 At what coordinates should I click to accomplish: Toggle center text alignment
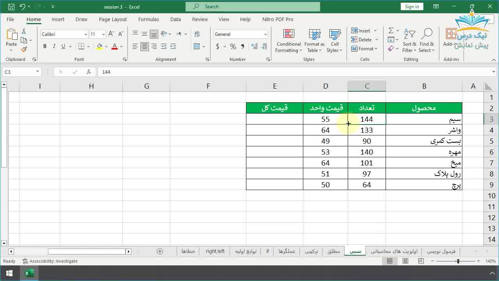tap(144, 47)
